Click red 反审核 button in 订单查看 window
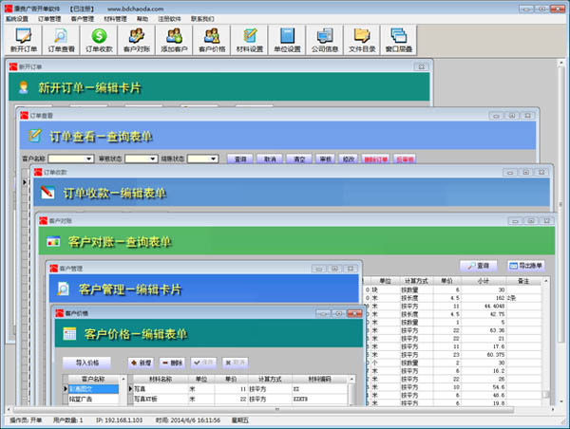Image resolution: width=570 pixels, height=429 pixels. pos(405,159)
